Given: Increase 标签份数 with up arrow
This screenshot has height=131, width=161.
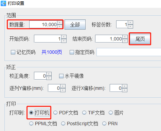Looking at the screenshot, I should pos(130,22).
